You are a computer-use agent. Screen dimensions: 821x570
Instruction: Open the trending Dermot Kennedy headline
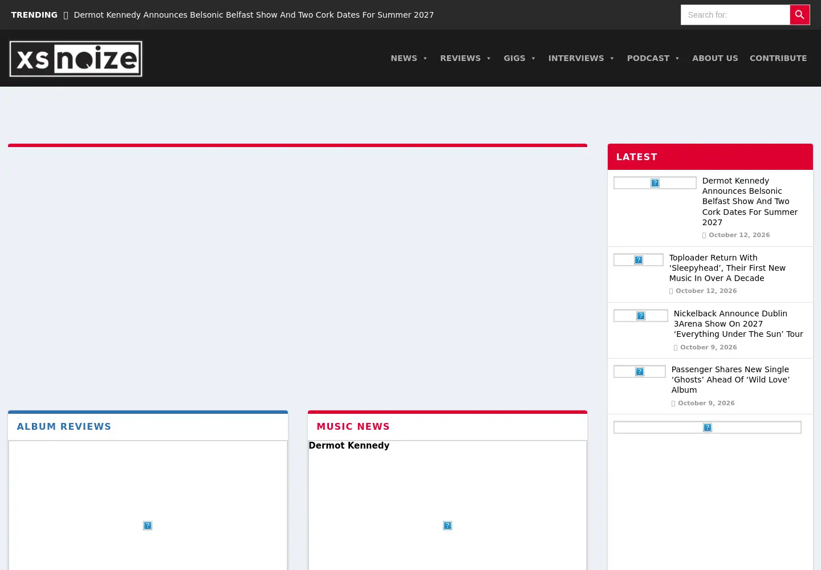click(254, 15)
